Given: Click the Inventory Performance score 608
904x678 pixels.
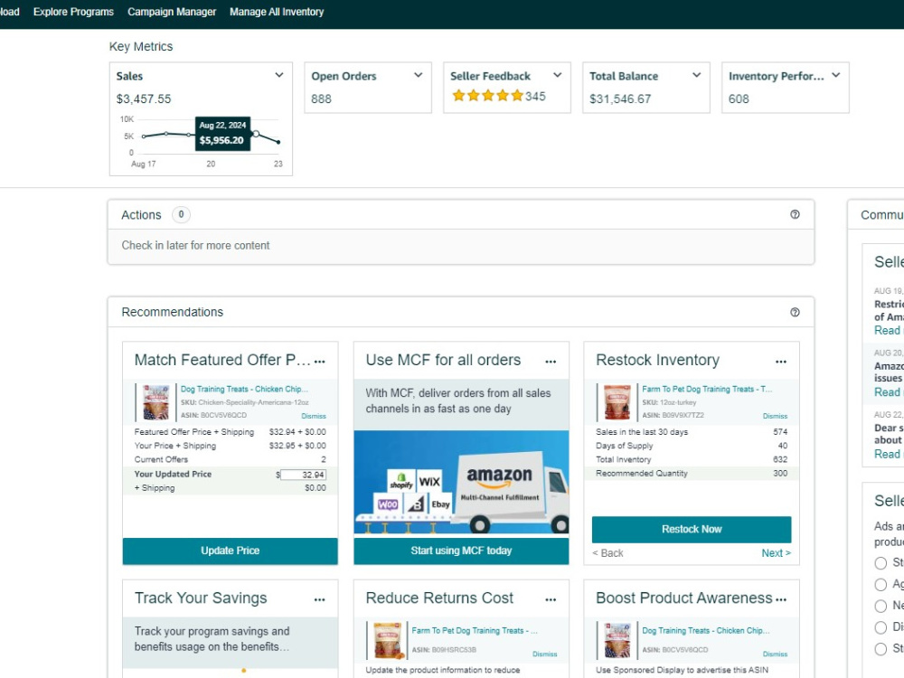Looking at the screenshot, I should click(739, 99).
